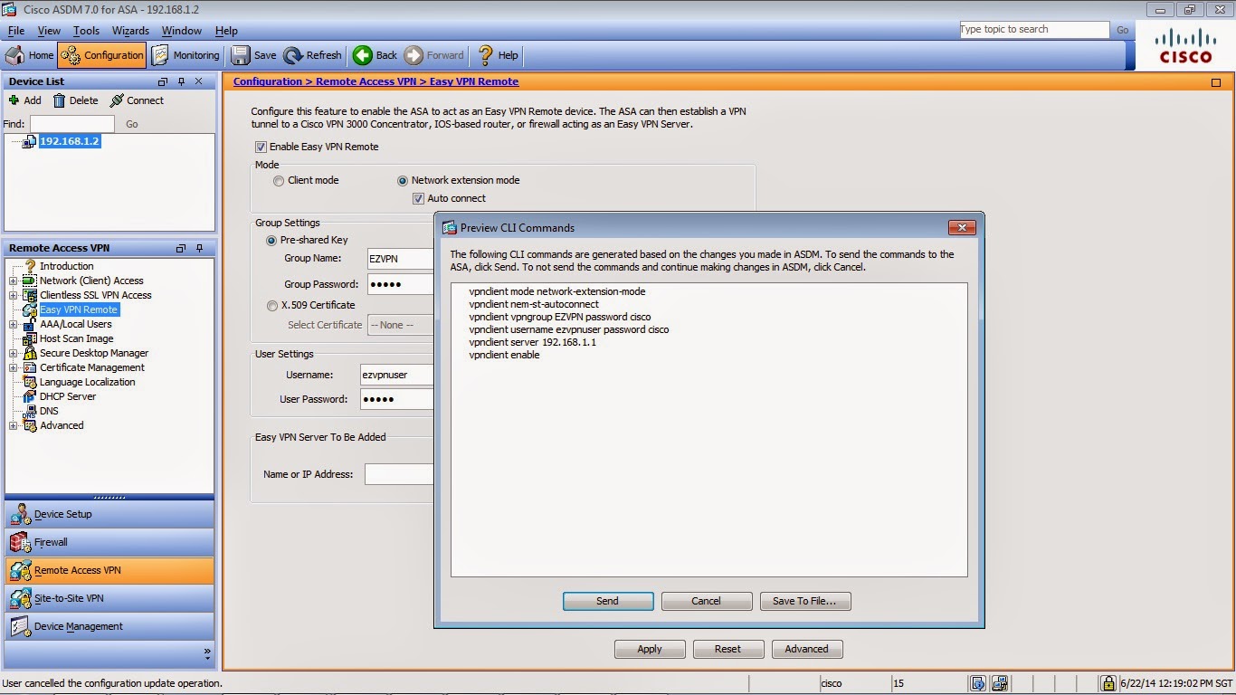Open the Firewall navigation section

(109, 542)
